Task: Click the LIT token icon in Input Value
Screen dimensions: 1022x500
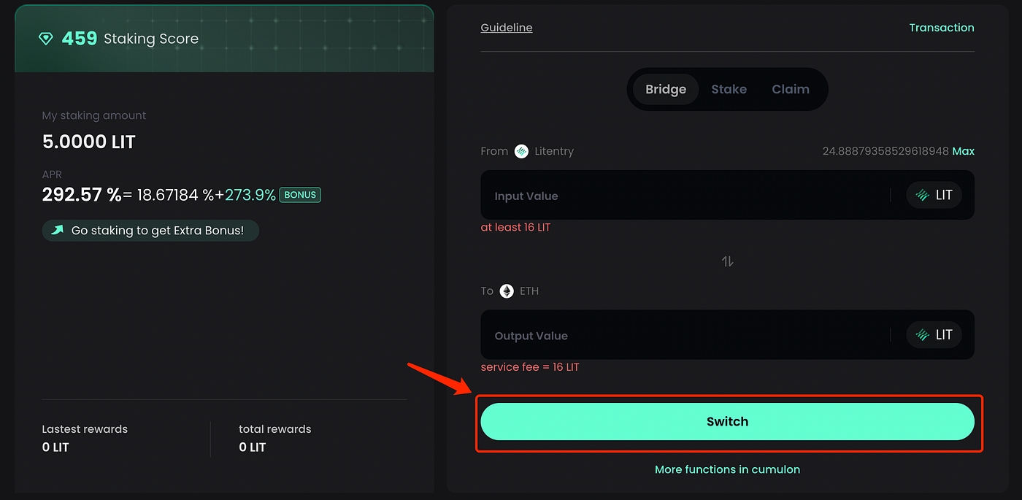Action: click(x=922, y=195)
